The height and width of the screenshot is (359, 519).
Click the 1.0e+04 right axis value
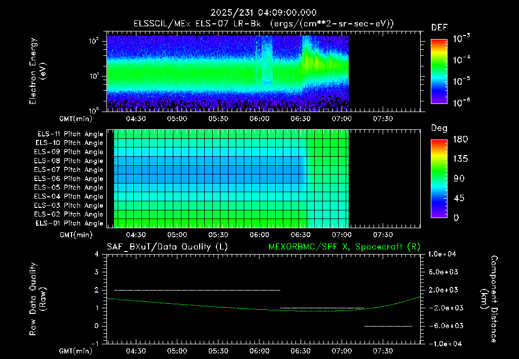(x=442, y=254)
